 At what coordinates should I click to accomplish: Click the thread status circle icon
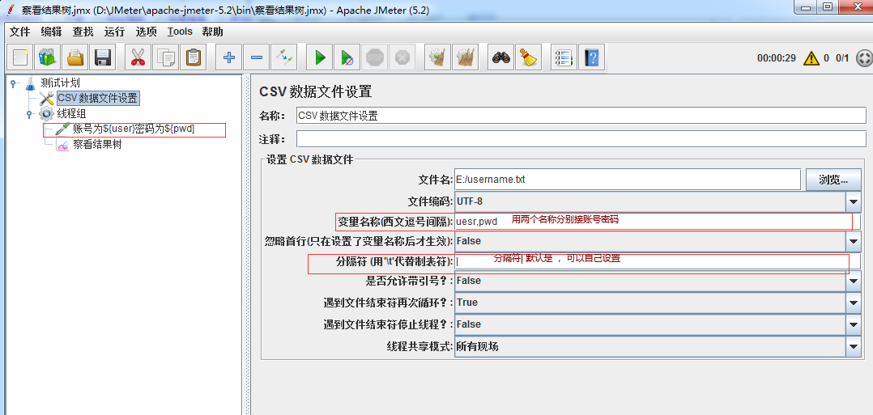(863, 58)
